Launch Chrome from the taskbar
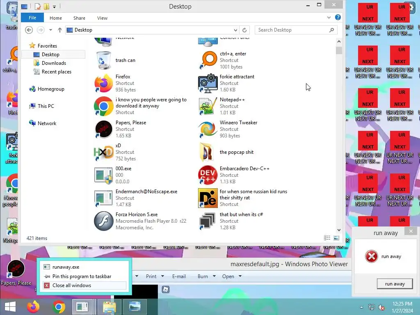420x315 pixels. tap(59, 307)
